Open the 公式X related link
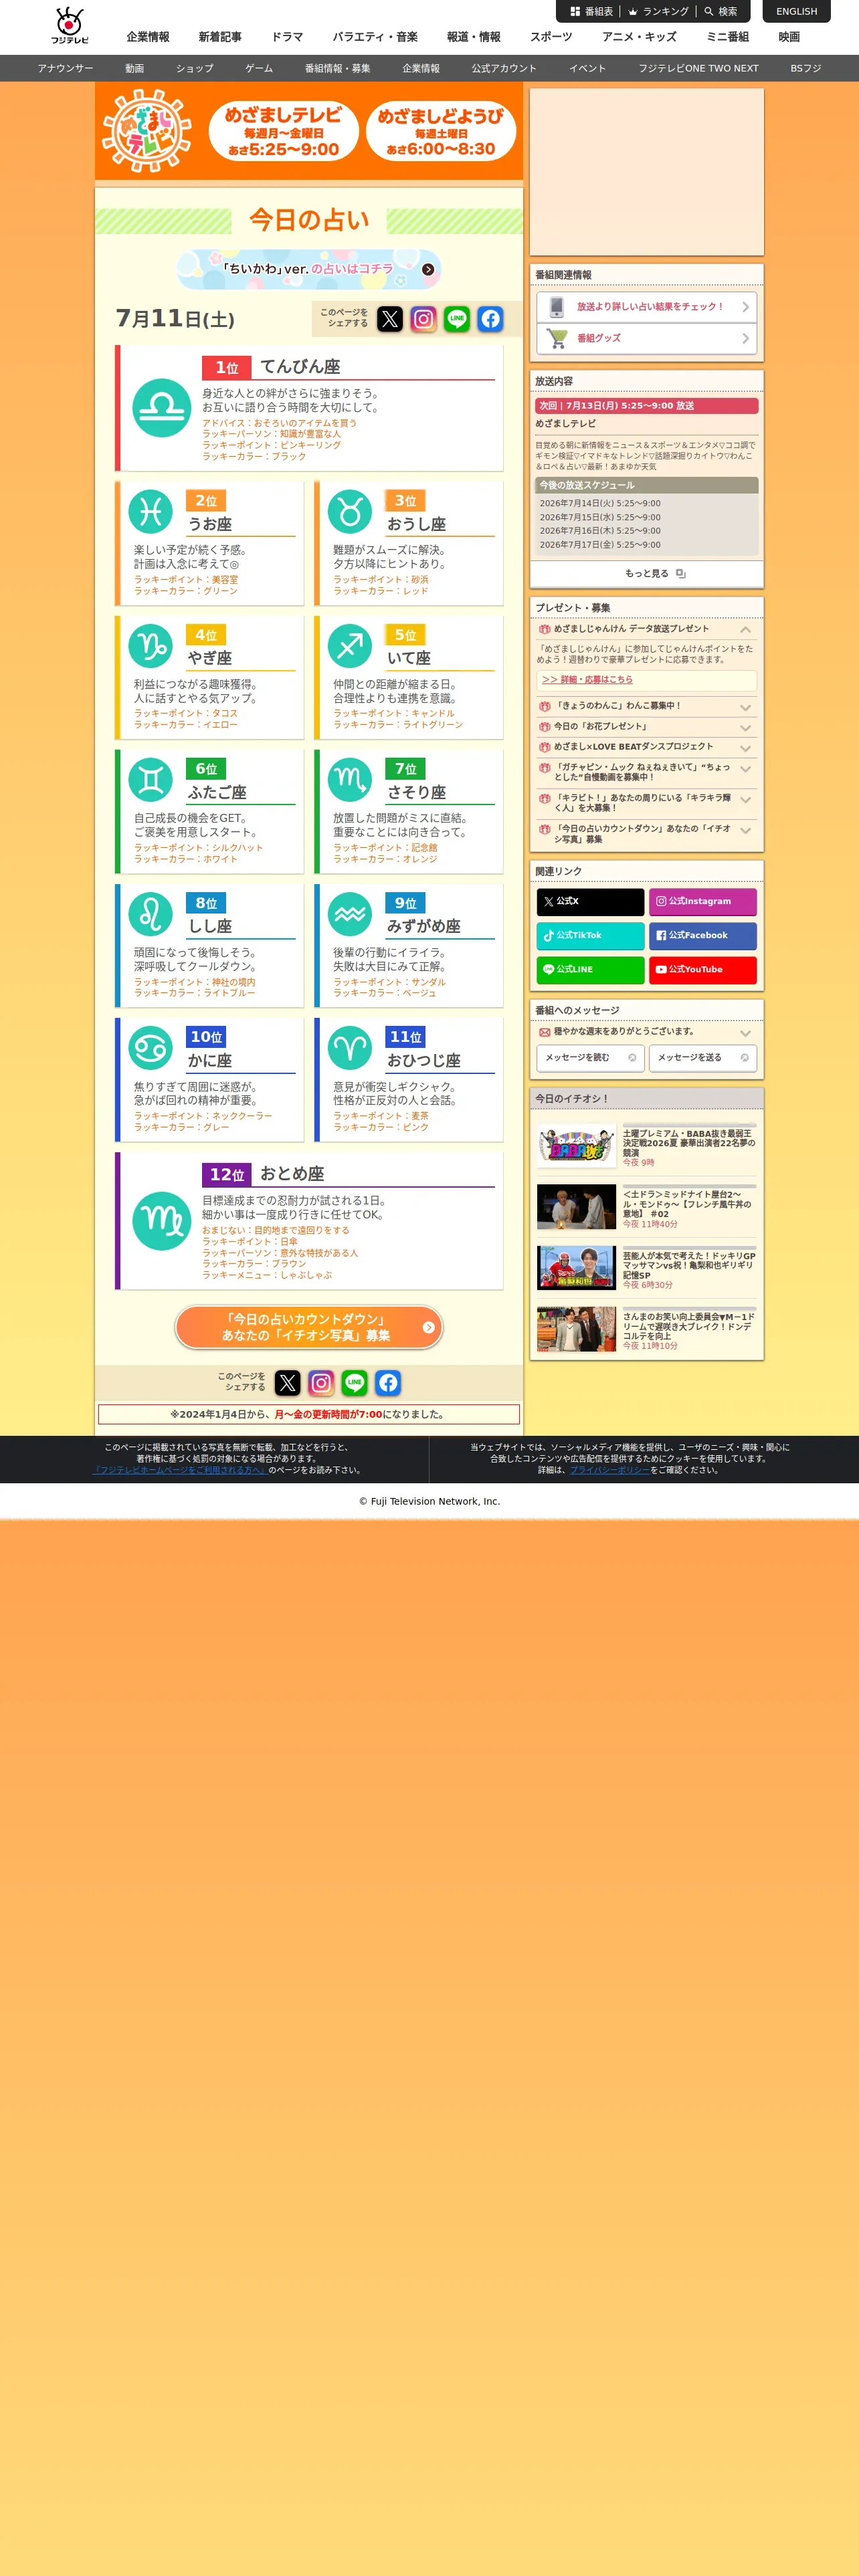This screenshot has height=2576, width=859. 591,902
